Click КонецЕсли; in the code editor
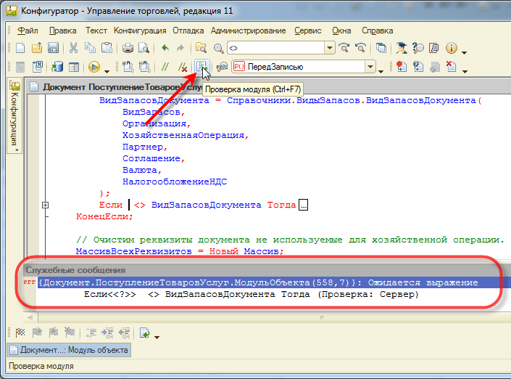 coord(104,216)
